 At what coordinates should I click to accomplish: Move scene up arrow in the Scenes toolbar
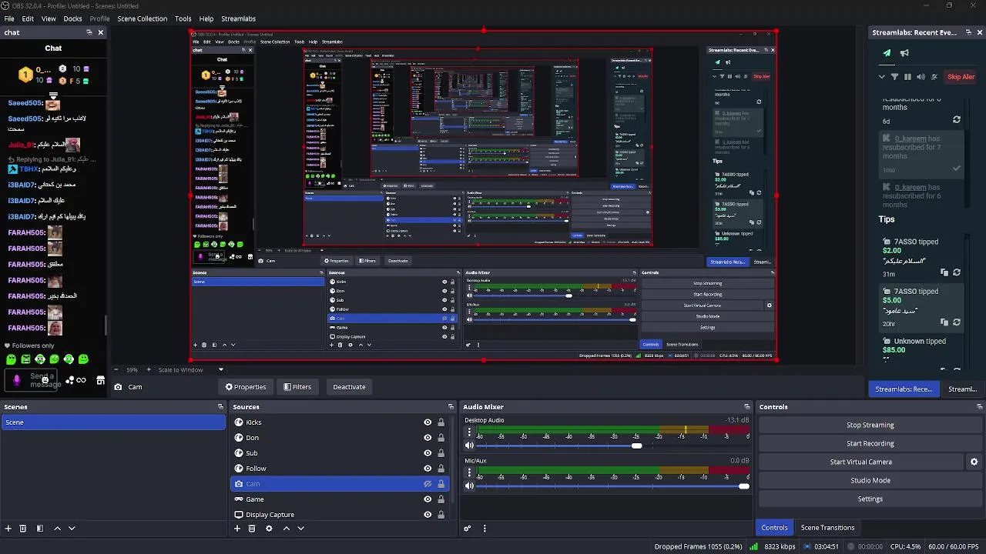point(57,529)
